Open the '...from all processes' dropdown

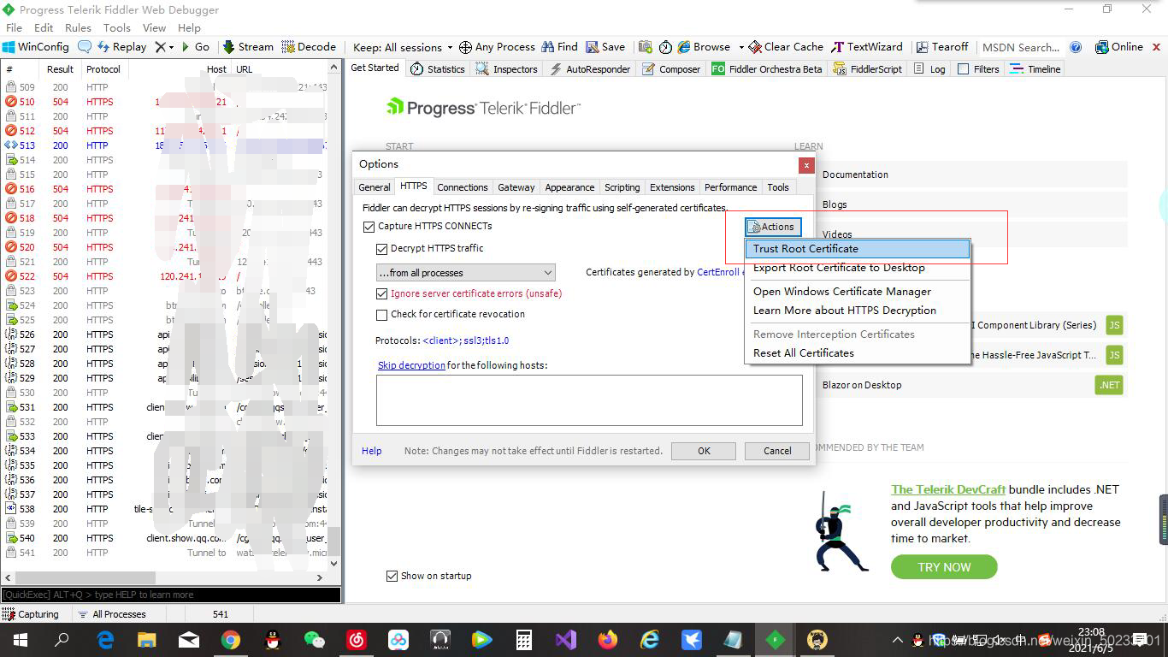(x=466, y=273)
